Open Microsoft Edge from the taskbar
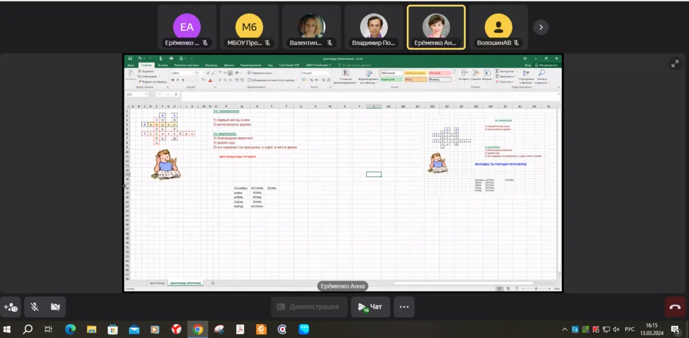The height and width of the screenshot is (338, 689). coord(70,329)
